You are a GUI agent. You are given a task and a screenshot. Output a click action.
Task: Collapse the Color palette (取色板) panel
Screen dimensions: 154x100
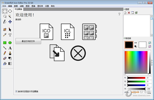pyautogui.click(x=124, y=38)
